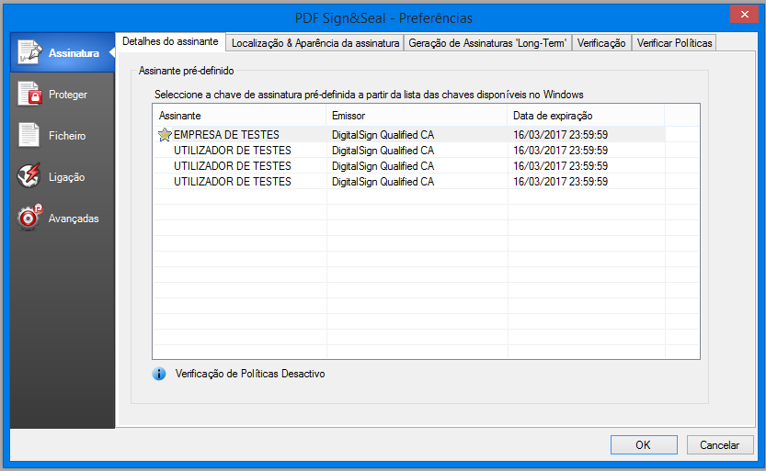Open Localização & Aparência da assinatura tab
Viewport: 766px width, 471px height.
click(315, 43)
